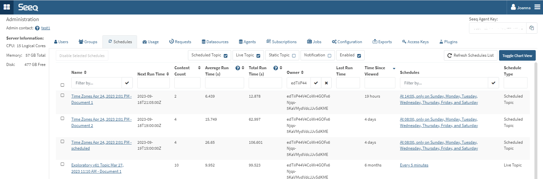Viewport: 543px width, 179px height.
Task: Copy the Seeq Agent Key
Action: [x=531, y=28]
